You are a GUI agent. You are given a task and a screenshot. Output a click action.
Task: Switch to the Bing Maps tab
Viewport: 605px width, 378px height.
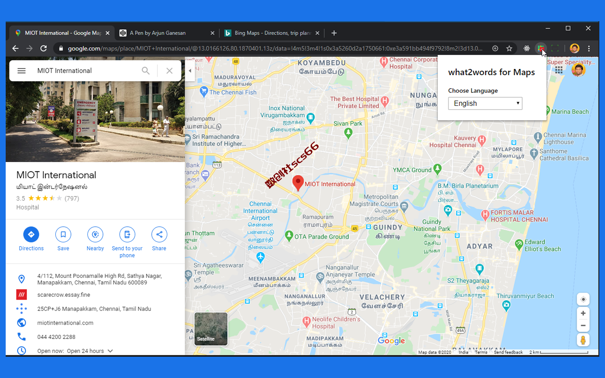(272, 33)
